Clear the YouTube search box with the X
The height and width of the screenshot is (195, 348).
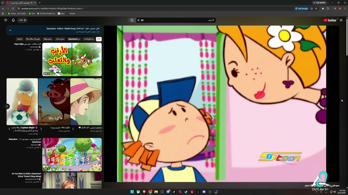point(138,20)
